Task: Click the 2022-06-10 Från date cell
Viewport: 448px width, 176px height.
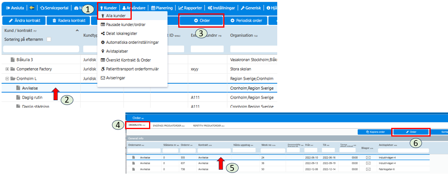Action: [x=311, y=157]
